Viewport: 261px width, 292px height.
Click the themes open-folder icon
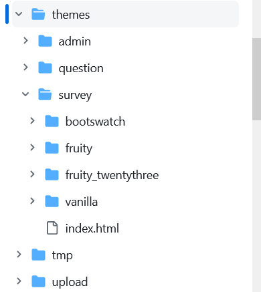point(38,14)
